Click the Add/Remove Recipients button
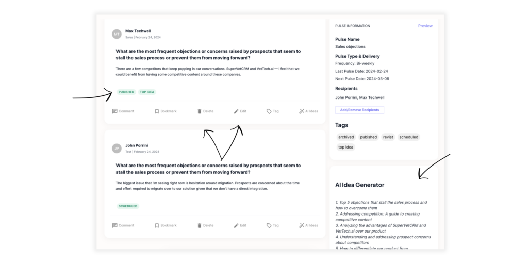The height and width of the screenshot is (264, 528). click(359, 110)
